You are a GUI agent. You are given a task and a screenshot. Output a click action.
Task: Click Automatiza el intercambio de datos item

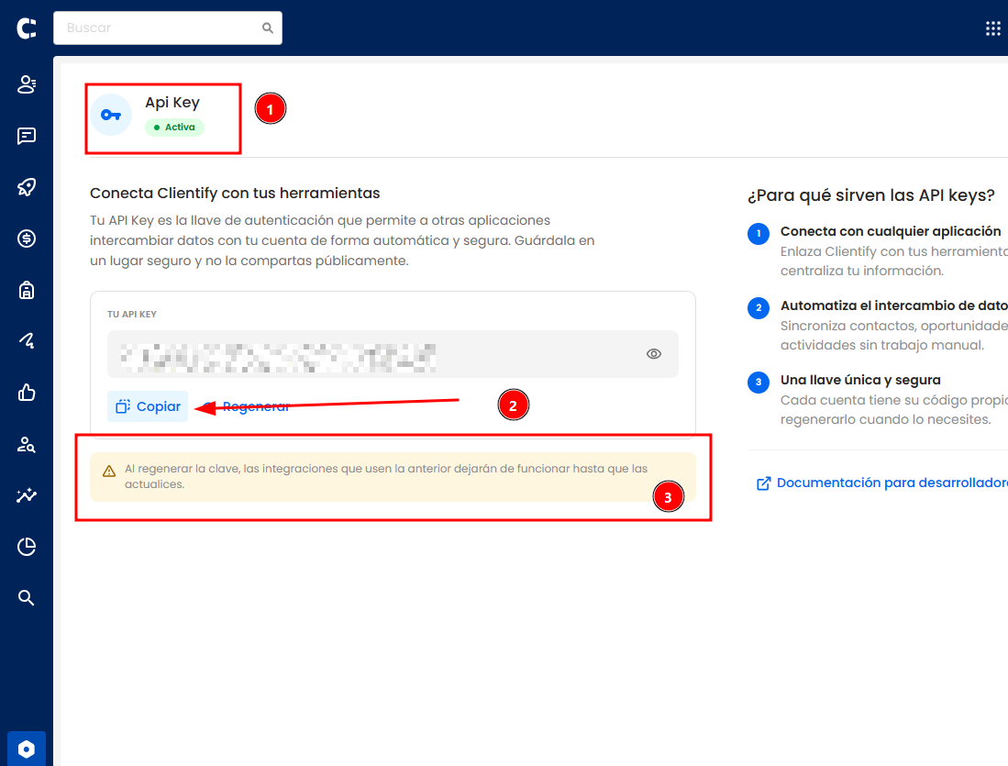(878, 325)
